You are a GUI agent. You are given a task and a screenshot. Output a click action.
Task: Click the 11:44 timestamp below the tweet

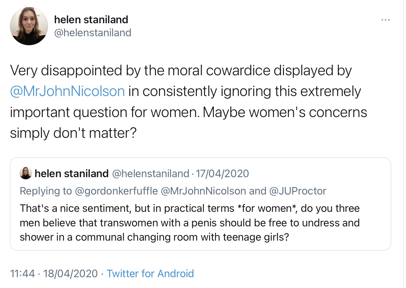click(22, 273)
